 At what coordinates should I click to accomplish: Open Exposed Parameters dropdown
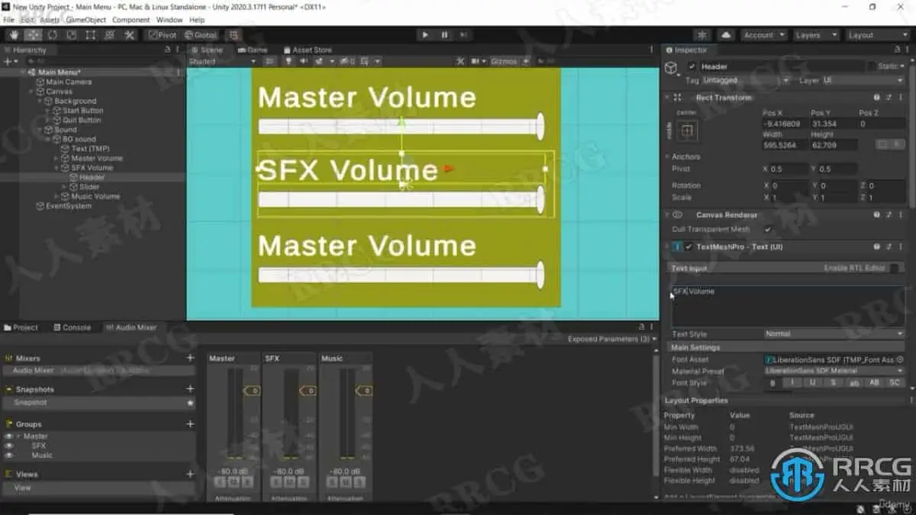pyautogui.click(x=611, y=339)
